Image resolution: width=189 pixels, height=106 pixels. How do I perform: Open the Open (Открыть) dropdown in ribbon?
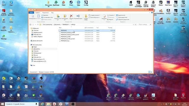tap(111, 15)
